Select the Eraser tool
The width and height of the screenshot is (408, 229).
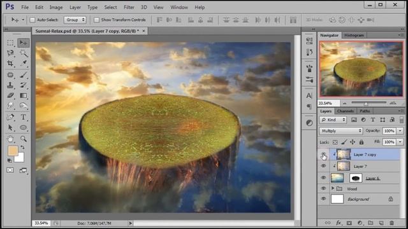click(x=10, y=95)
